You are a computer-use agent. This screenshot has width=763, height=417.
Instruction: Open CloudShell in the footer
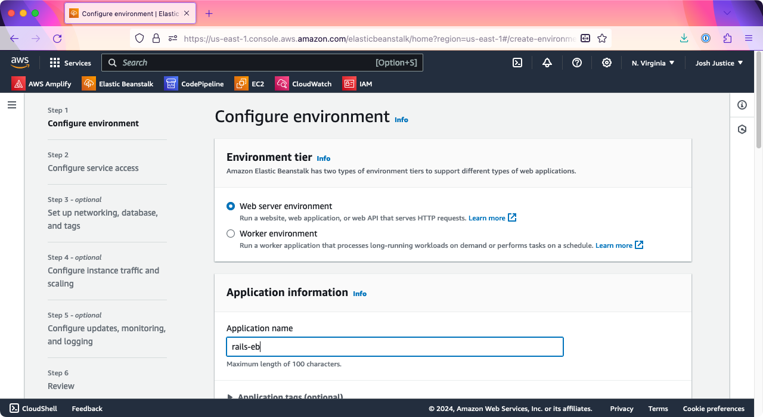point(33,409)
